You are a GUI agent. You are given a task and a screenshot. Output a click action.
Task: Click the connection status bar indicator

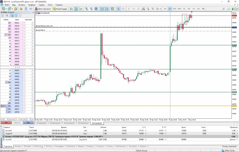click(235, 9)
